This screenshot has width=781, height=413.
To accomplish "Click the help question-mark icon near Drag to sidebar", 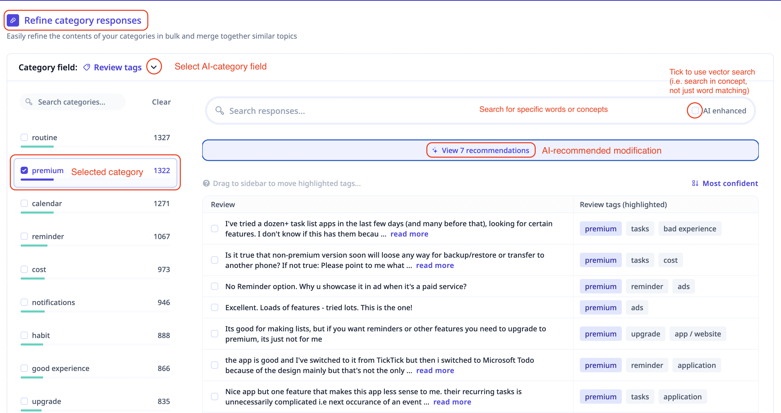I will point(206,183).
